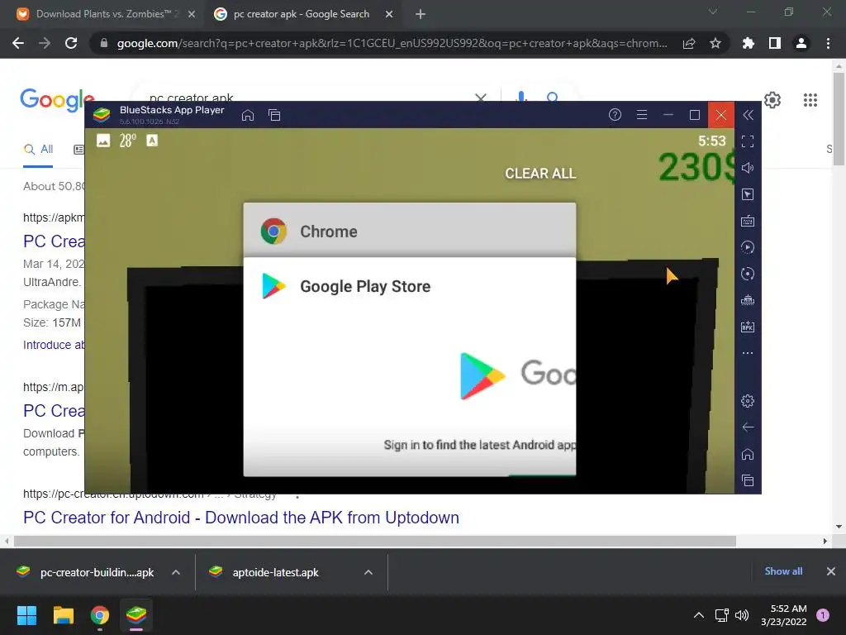
Task: Bookmark this page with star icon
Action: coord(715,43)
